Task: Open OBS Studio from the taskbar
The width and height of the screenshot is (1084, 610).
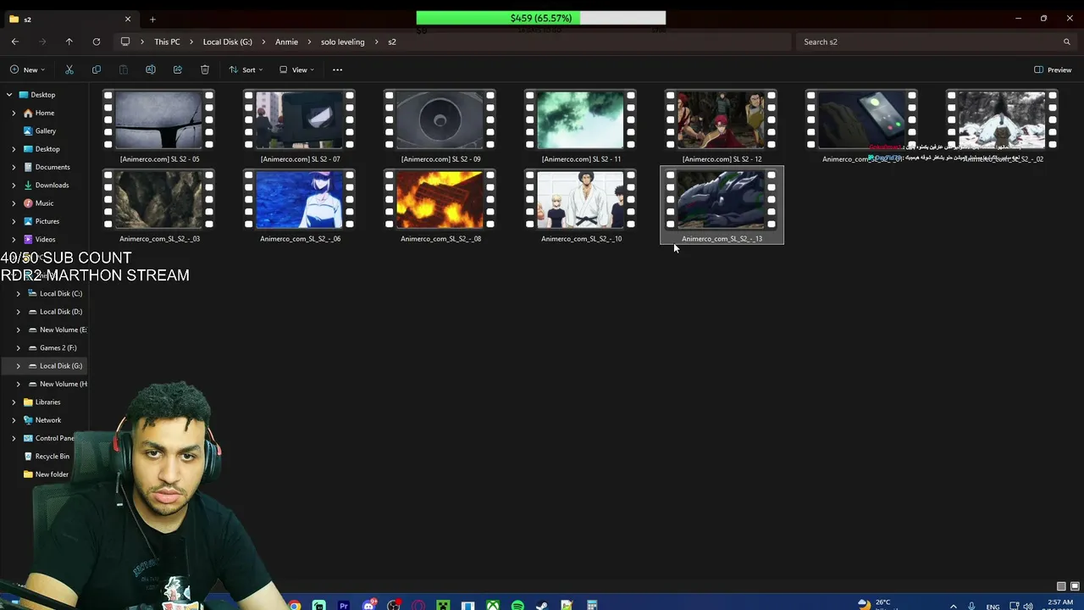Action: (x=394, y=605)
